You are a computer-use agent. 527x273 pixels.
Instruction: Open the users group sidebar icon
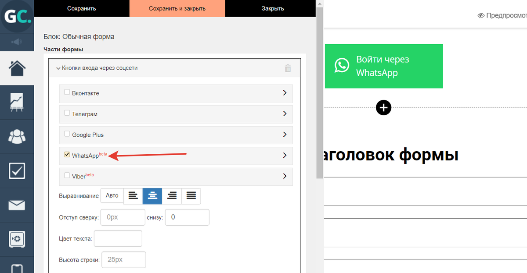[x=17, y=136]
